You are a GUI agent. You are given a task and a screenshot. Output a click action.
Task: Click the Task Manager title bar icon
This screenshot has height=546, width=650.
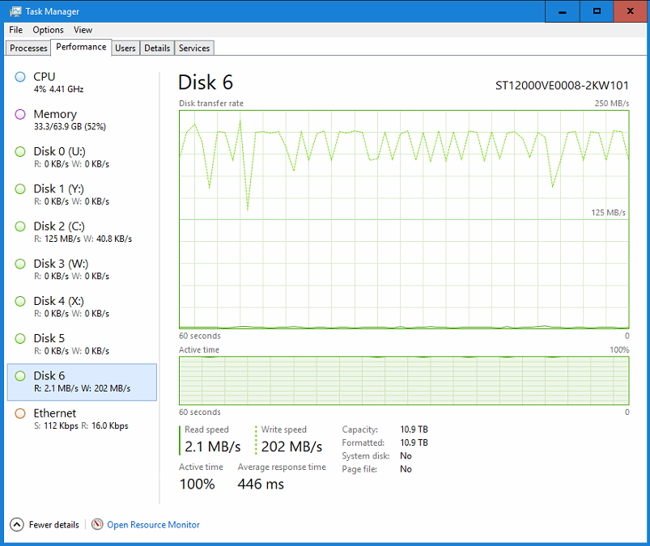tap(15, 11)
